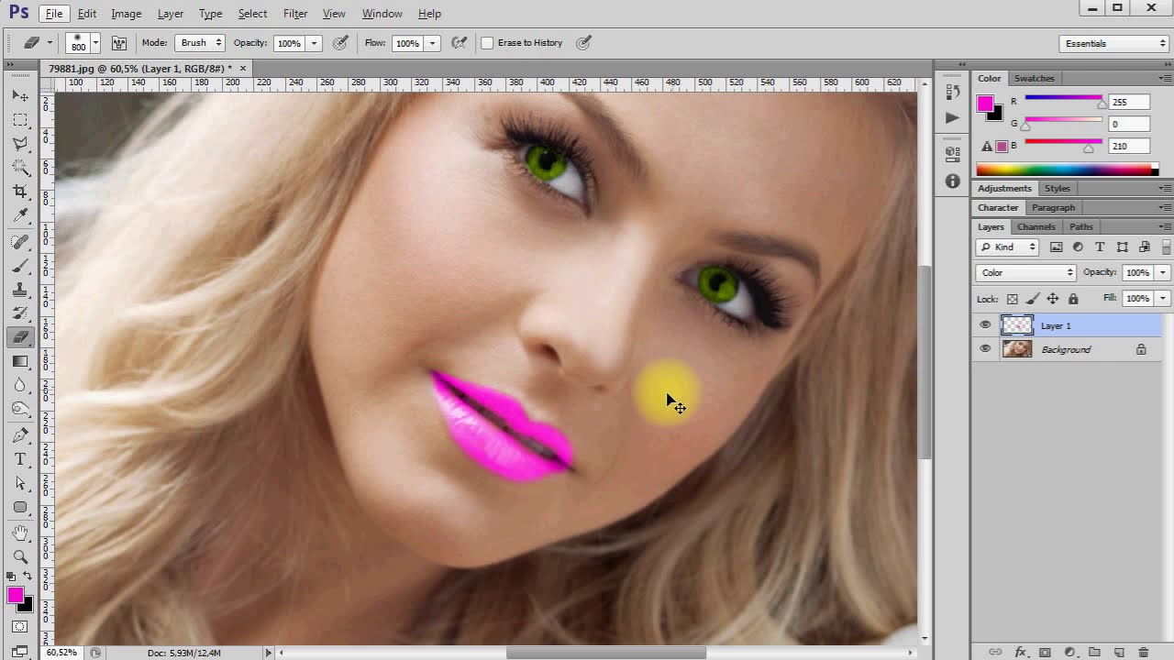Swap foreground and background colors
The image size is (1174, 660).
coord(28,577)
